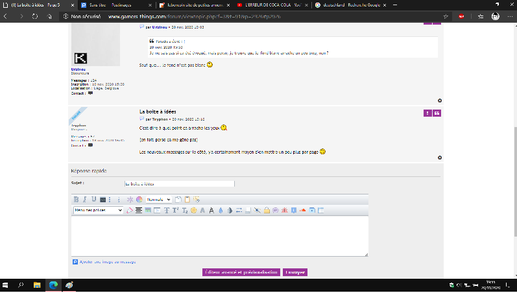The image size is (517, 293).
Task: Click the paste clipboard icon in the editor toolbar
Action: pos(187,200)
